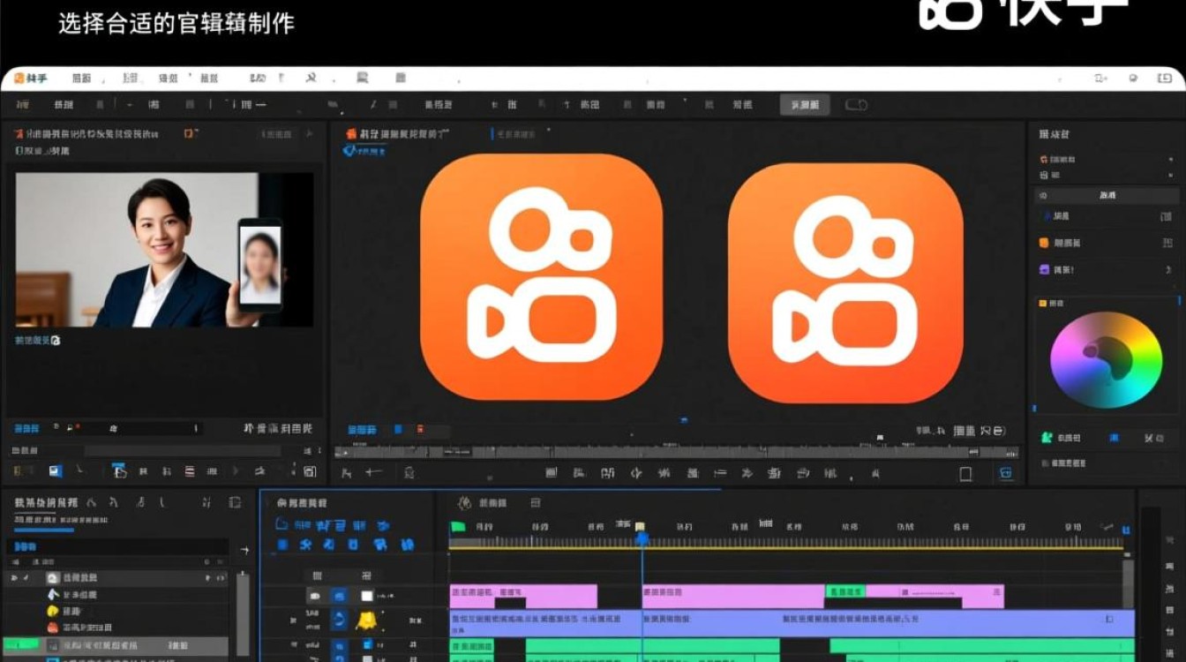The width and height of the screenshot is (1186, 662).
Task: Toggle the pill switch in the top toolbar
Action: [856, 105]
